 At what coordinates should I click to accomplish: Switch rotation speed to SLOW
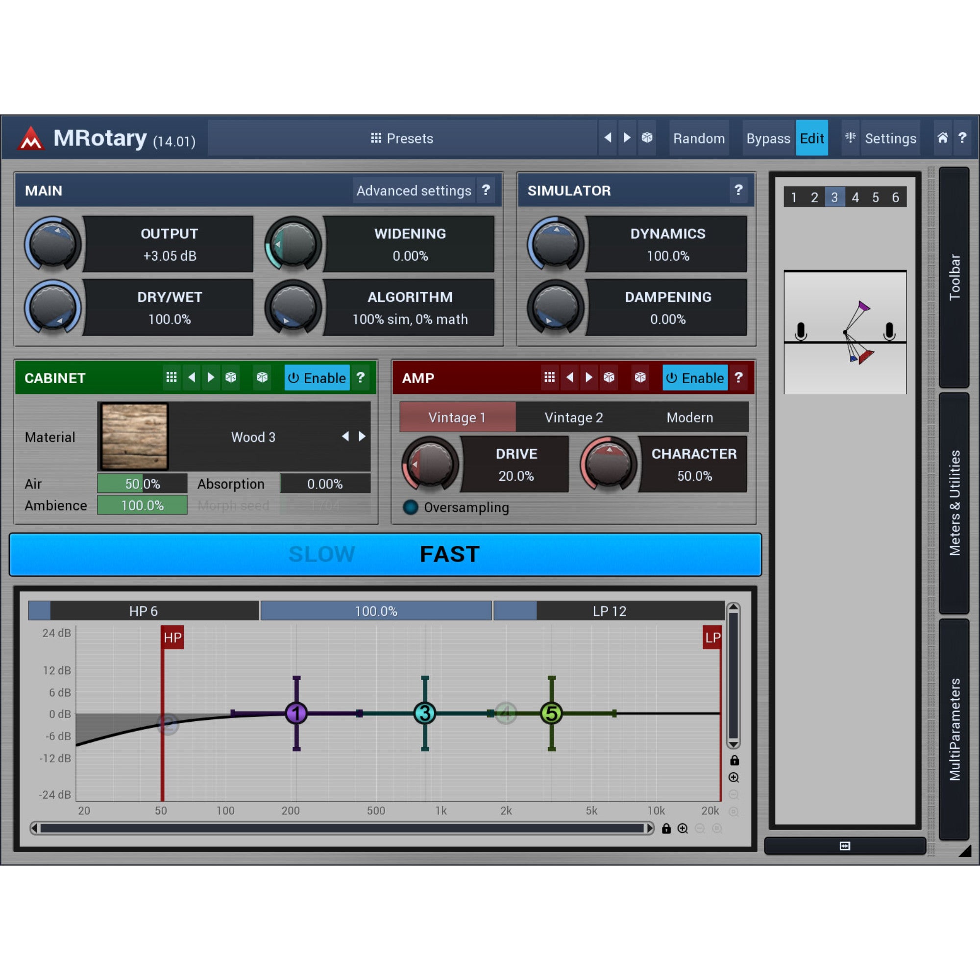321,554
